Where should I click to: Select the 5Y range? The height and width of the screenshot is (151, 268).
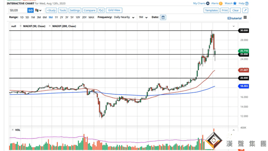[72, 17]
